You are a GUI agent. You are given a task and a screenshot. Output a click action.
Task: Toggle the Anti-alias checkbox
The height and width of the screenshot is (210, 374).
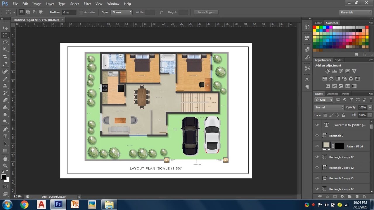[x=81, y=12]
